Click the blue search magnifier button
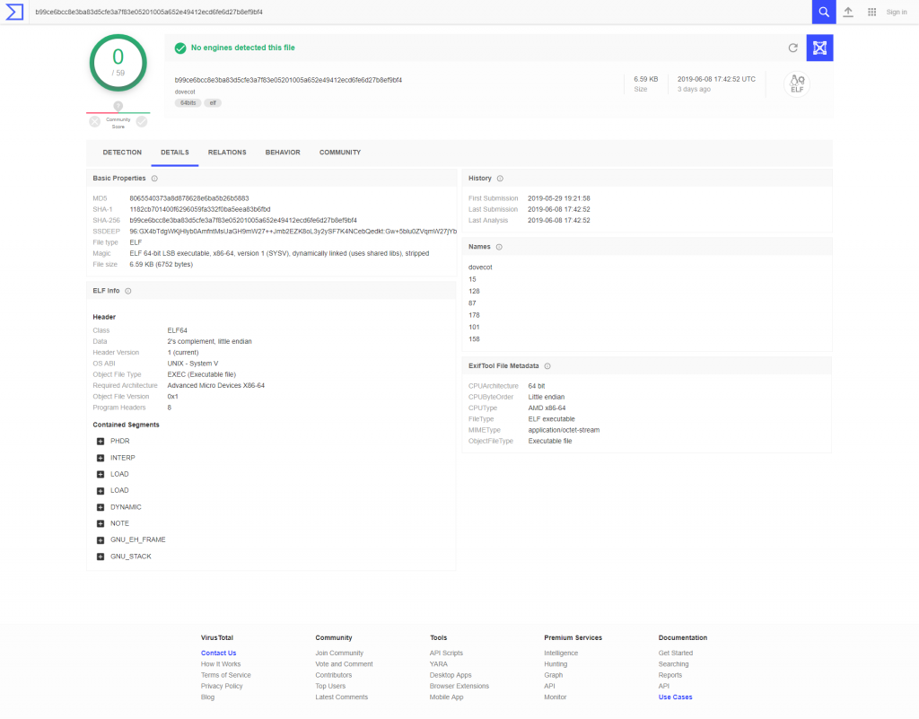919x719 pixels. pyautogui.click(x=824, y=12)
